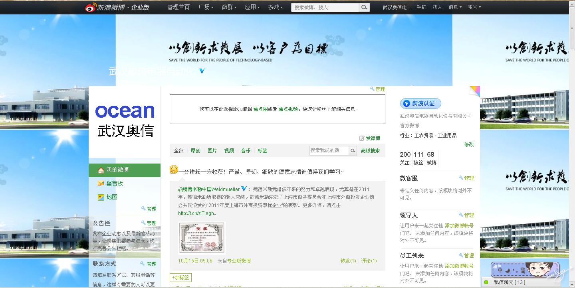
Task: Click @魏德米勒中国Weidmueller user link
Action: click(x=209, y=189)
